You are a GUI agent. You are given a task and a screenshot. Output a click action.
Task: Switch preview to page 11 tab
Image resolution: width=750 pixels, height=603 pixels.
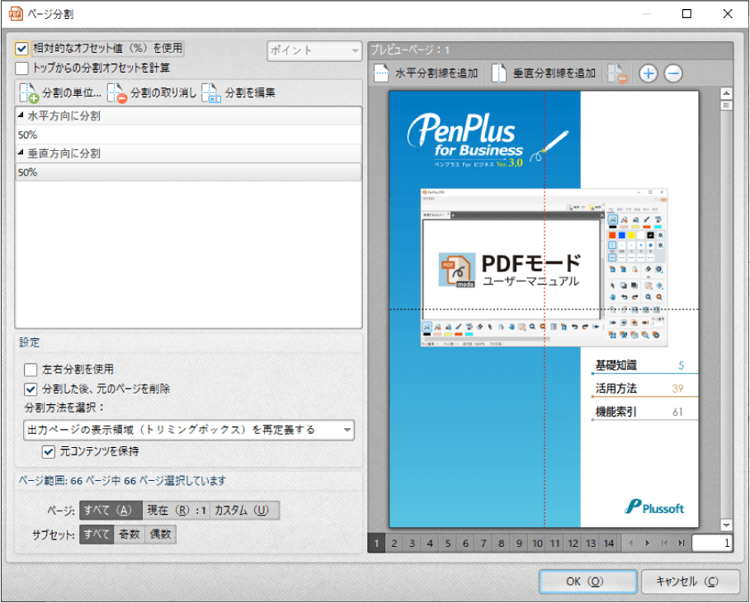[x=554, y=544]
